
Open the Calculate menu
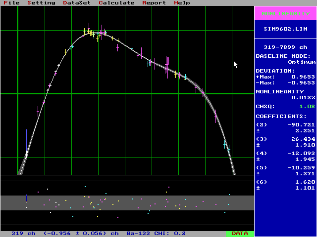[x=116, y=3]
